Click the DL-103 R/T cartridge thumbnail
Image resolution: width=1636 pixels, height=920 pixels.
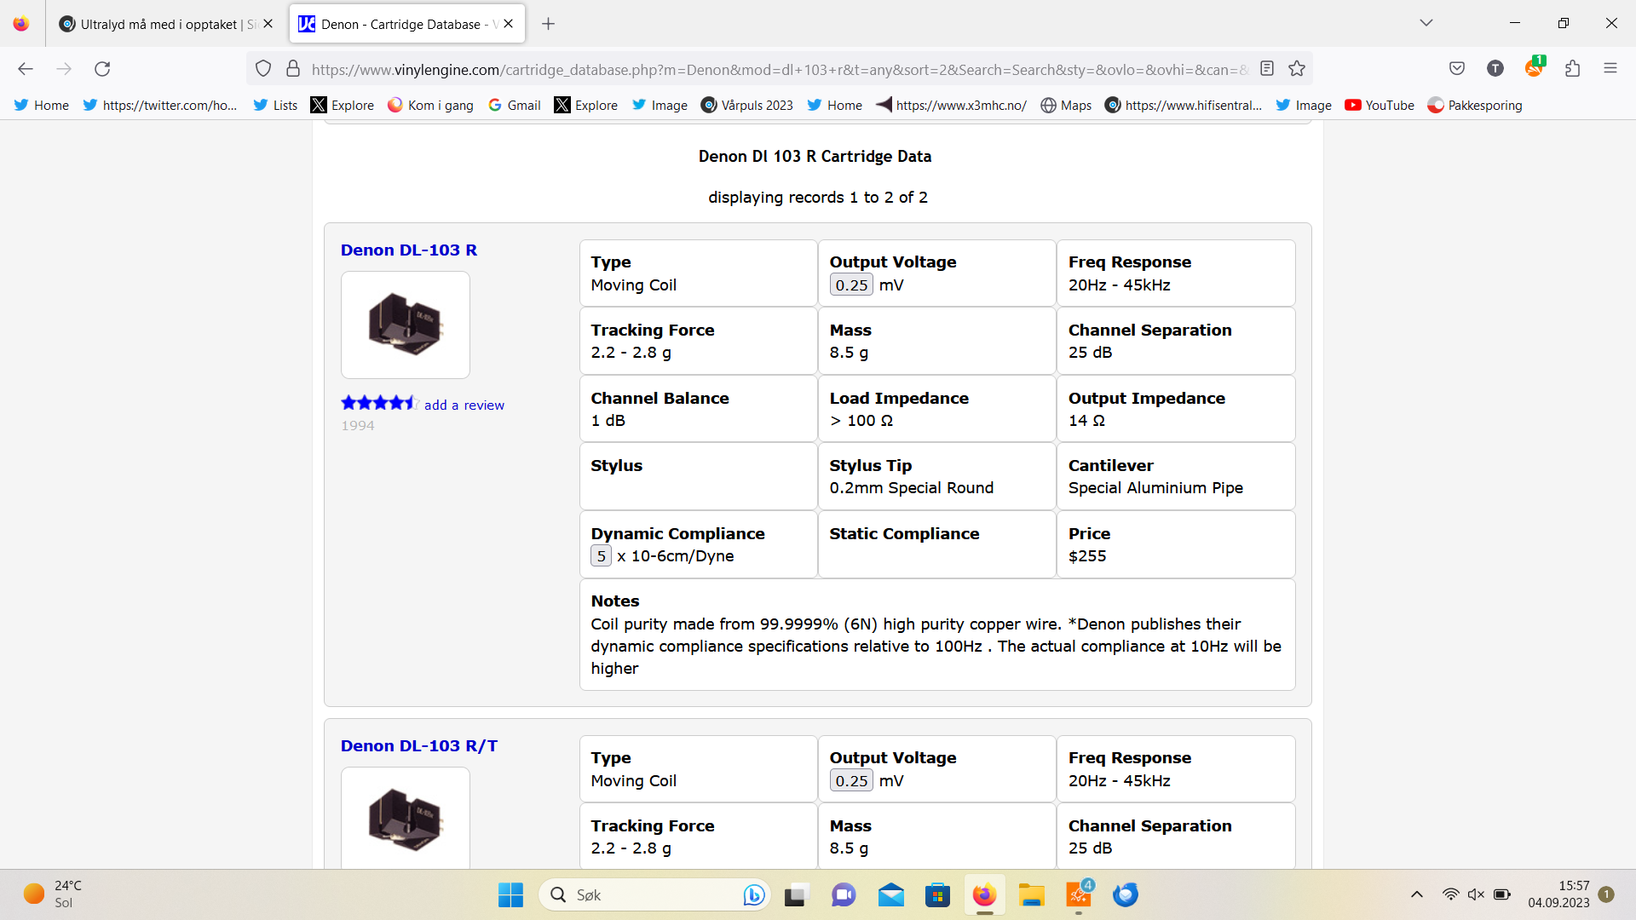pyautogui.click(x=406, y=818)
